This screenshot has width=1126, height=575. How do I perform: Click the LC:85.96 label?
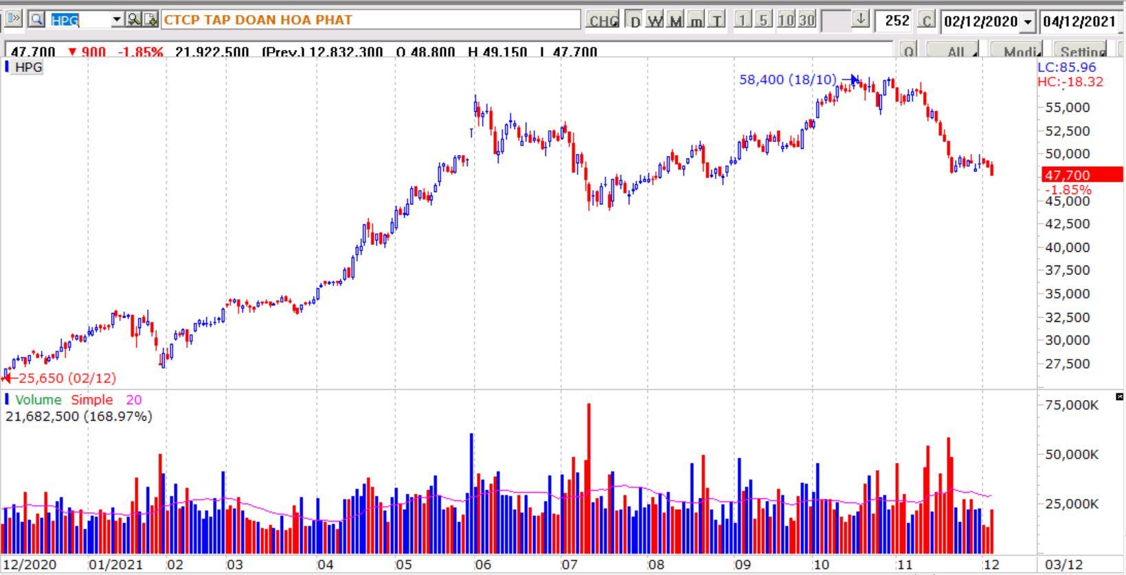tap(1067, 67)
